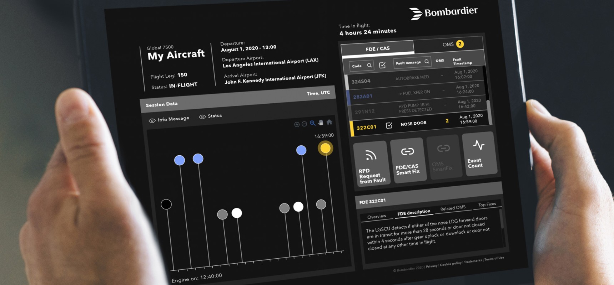Select the blue magnifier zoom tool
The image size is (614, 285).
click(x=312, y=123)
